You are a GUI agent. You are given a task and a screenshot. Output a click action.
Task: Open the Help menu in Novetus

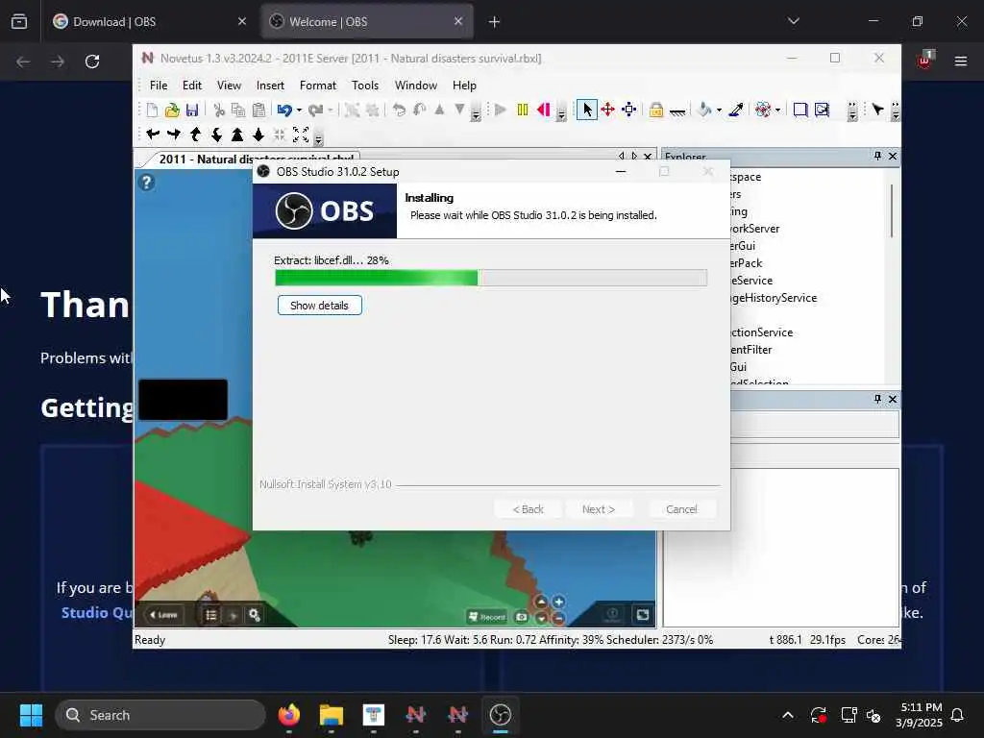(x=464, y=86)
